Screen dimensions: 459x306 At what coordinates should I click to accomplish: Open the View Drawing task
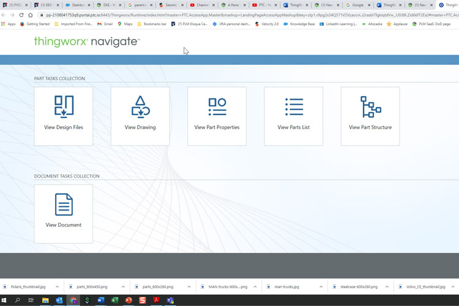(140, 116)
